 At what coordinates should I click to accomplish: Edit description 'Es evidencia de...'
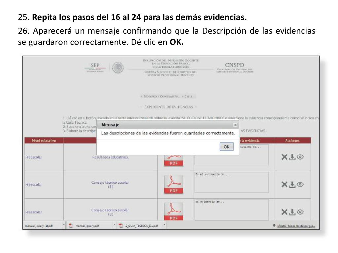(x=232, y=210)
